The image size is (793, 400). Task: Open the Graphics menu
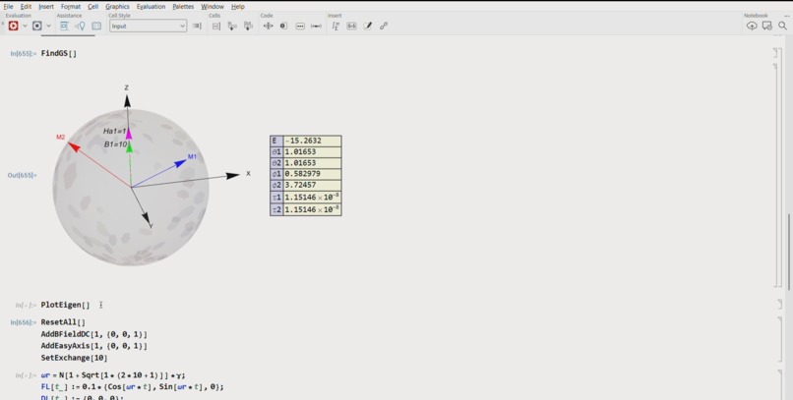[x=117, y=7]
